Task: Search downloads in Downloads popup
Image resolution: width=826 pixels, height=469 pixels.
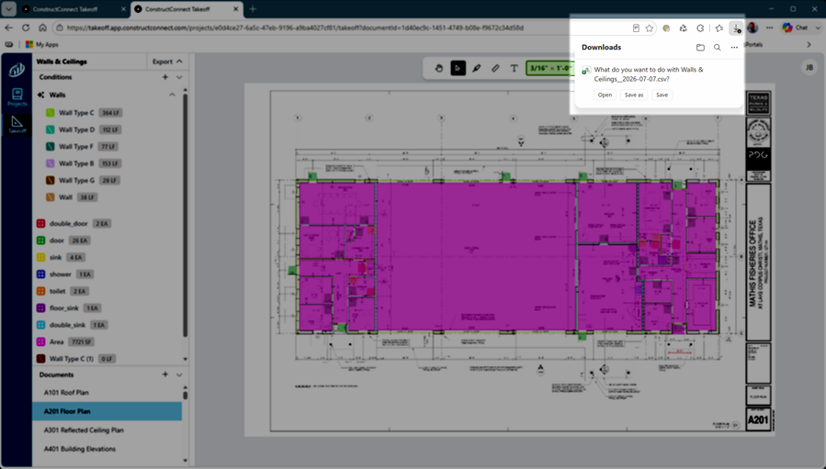Action: (717, 48)
